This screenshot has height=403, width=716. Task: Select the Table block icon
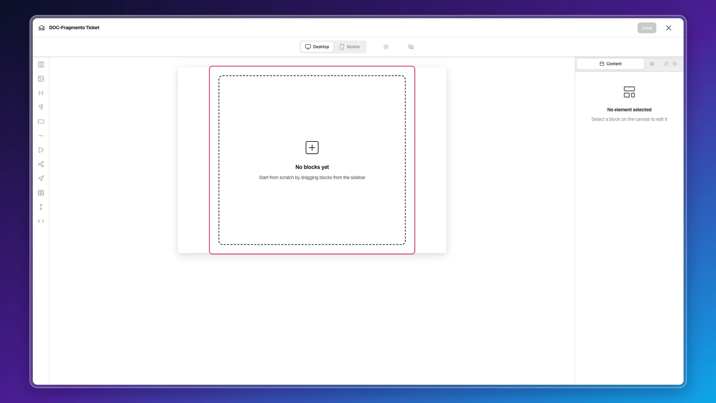coord(41,193)
